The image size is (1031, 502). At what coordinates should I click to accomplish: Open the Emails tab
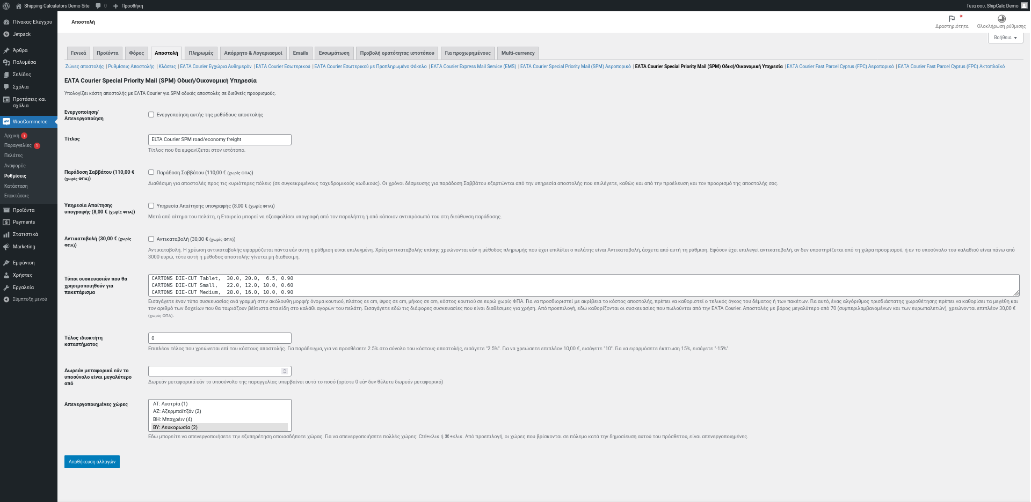point(301,53)
